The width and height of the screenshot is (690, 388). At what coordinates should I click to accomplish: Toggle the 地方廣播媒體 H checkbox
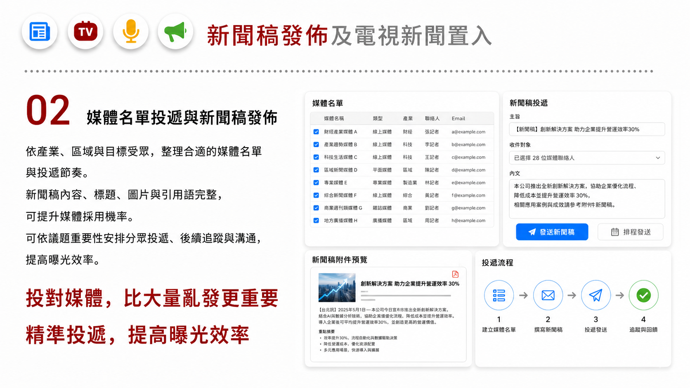tap(316, 221)
